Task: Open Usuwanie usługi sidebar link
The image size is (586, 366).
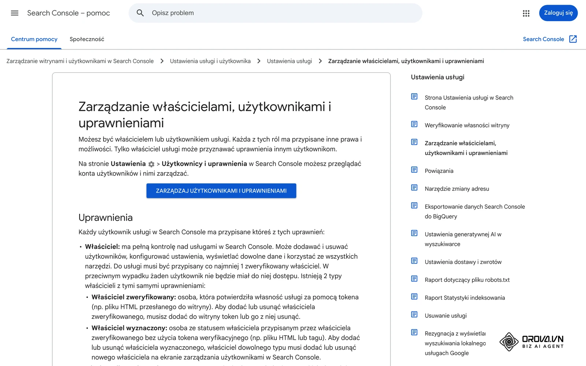Action: tap(446, 316)
